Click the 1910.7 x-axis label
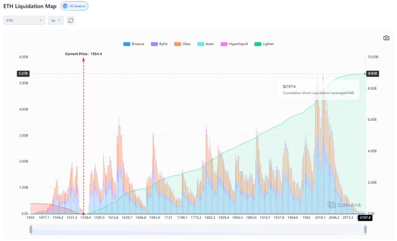 pos(265,217)
